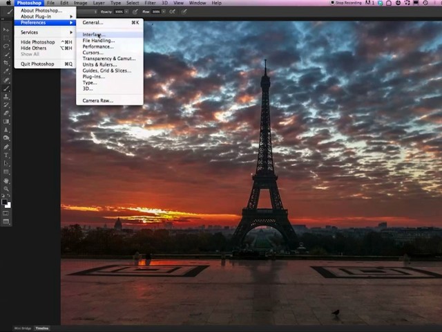Choose Hide Photoshop

click(x=46, y=42)
